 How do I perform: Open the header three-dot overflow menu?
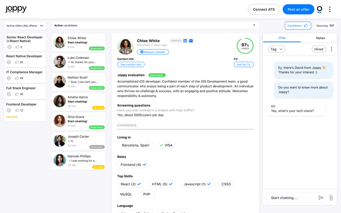pyautogui.click(x=329, y=9)
